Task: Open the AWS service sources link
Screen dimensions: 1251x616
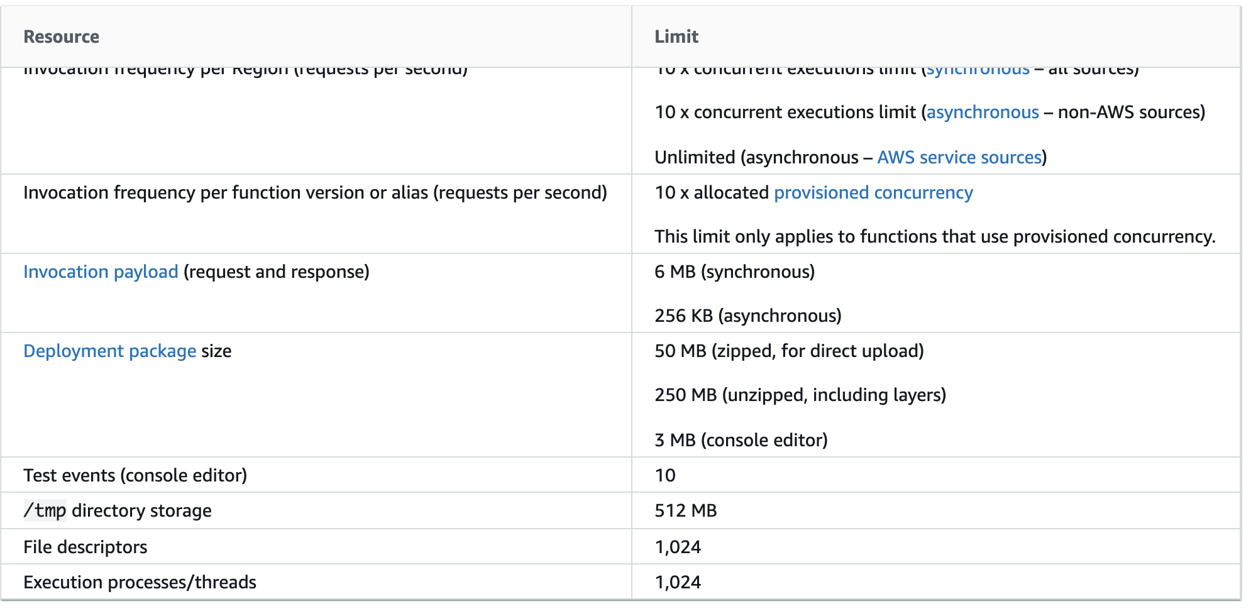Action: [959, 157]
